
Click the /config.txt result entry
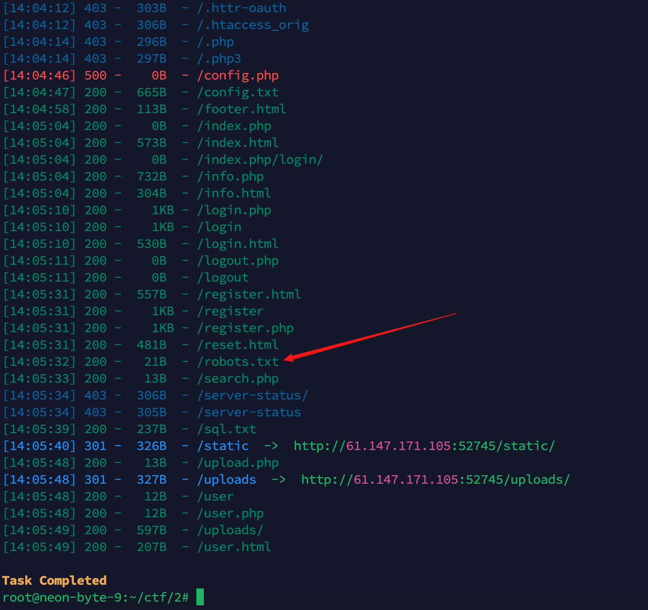click(x=238, y=92)
